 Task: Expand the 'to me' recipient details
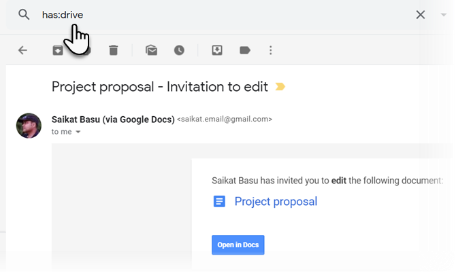(x=78, y=132)
